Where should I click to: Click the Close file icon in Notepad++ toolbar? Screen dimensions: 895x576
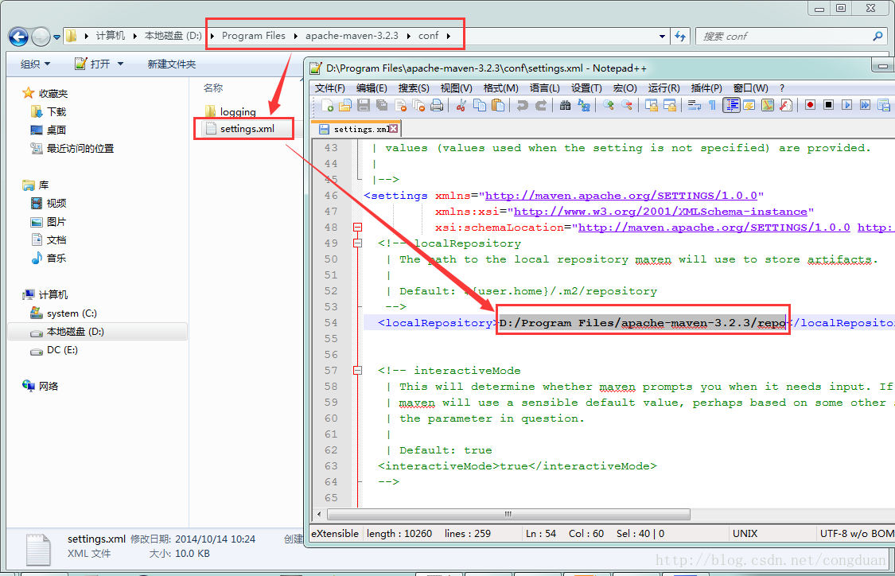coord(401,105)
